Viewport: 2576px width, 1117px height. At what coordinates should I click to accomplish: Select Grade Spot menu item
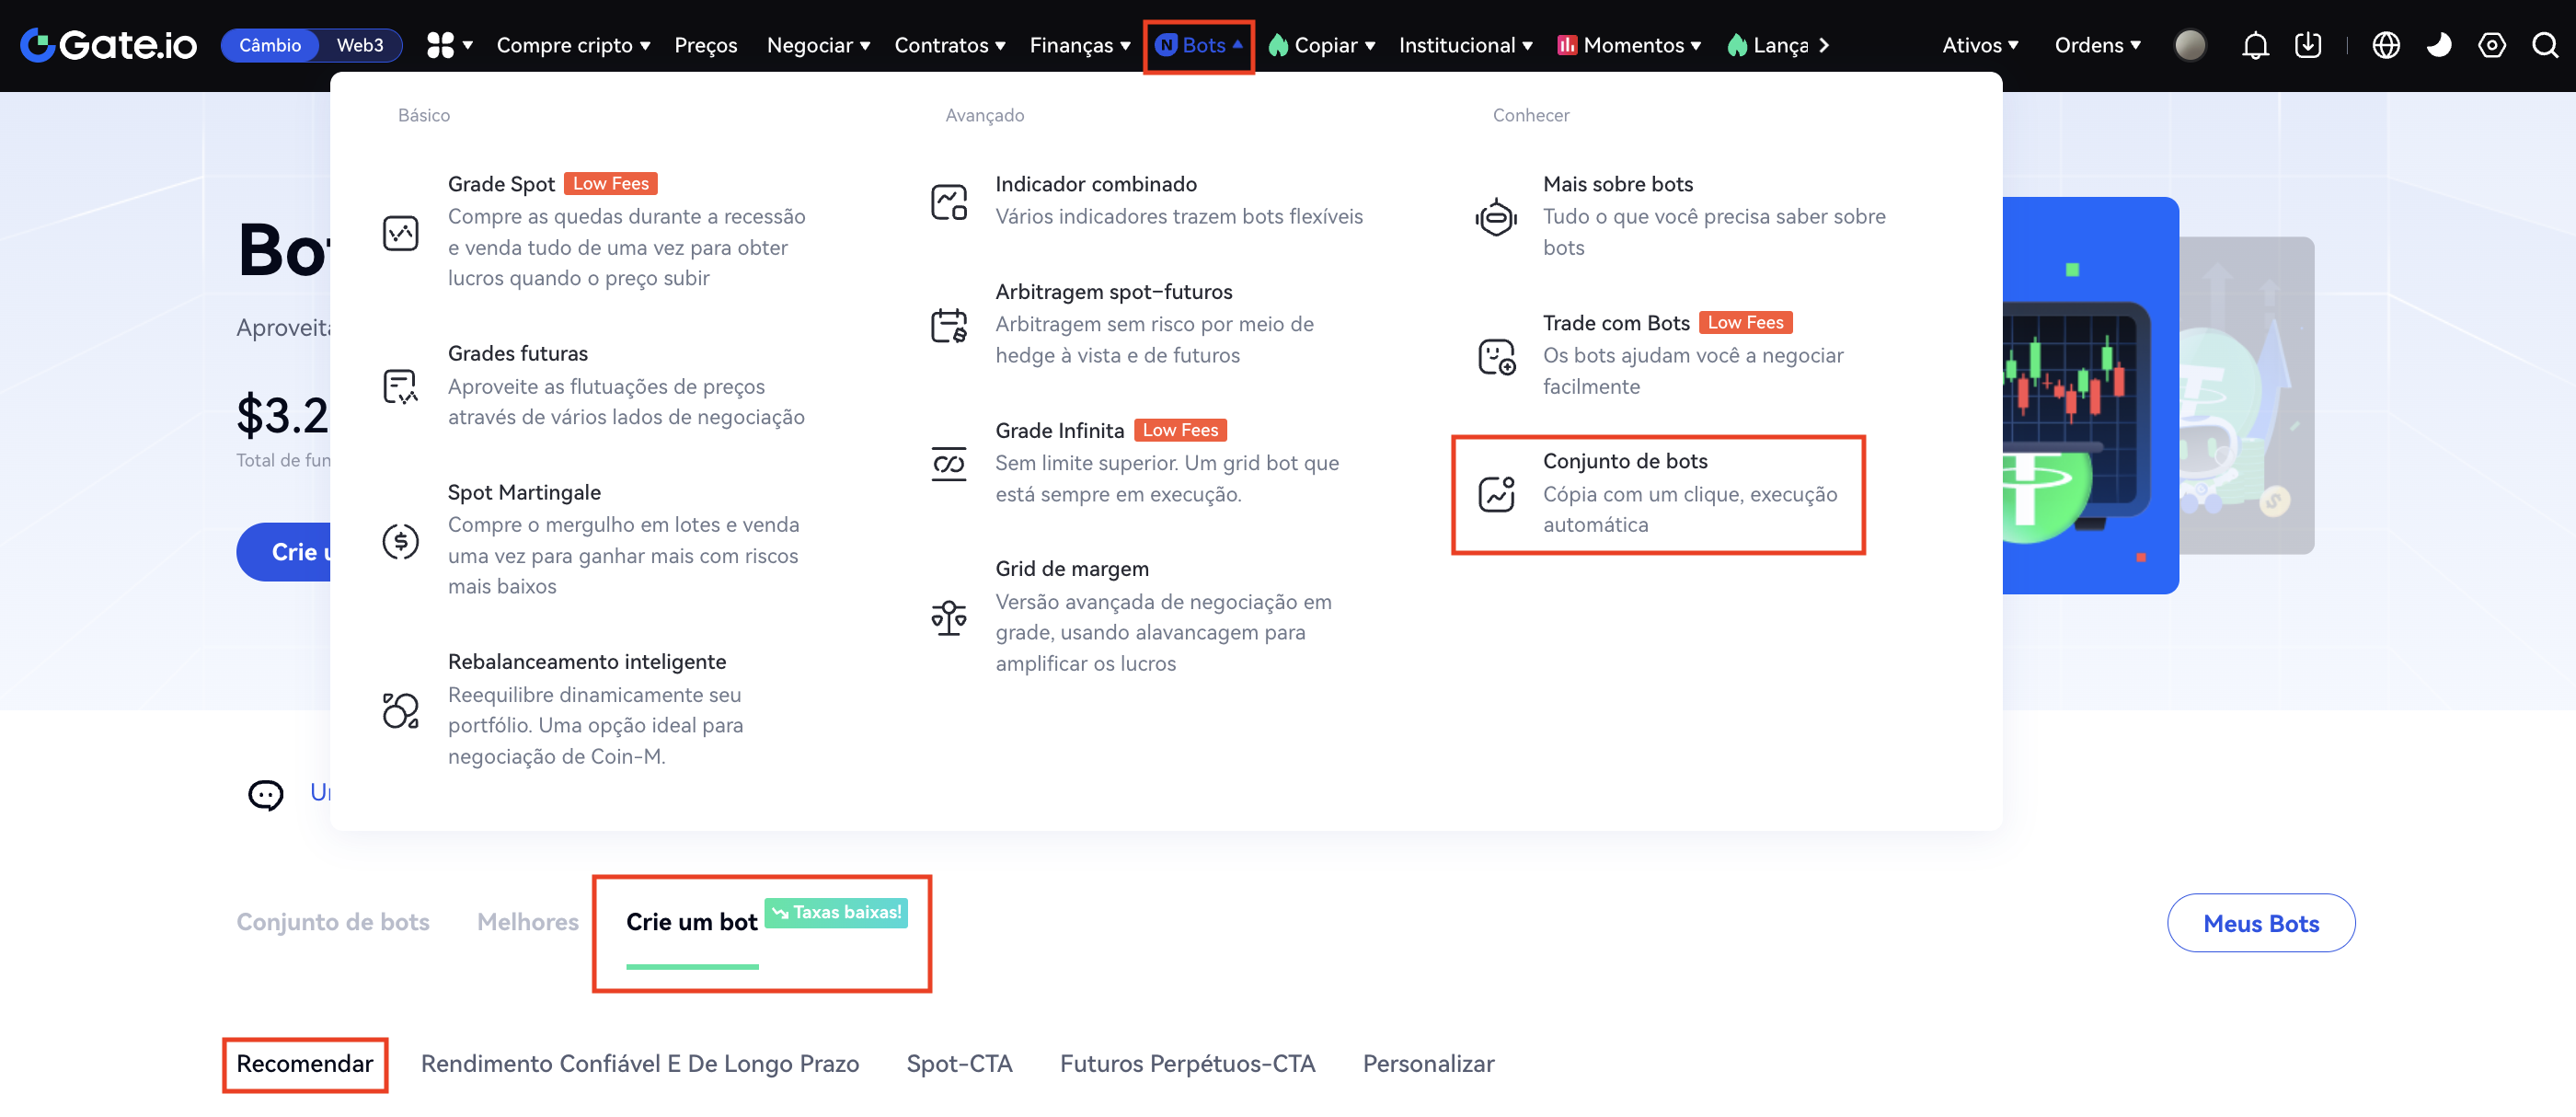(x=501, y=184)
